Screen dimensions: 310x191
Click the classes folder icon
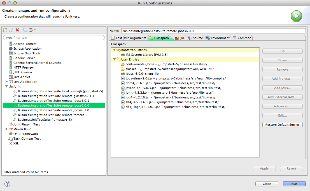point(123,69)
